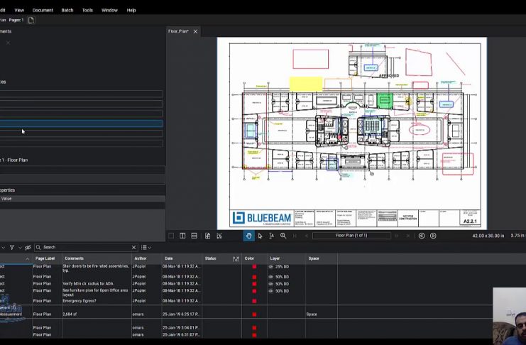Click red color swatch on Emergency Egress row

point(254,301)
